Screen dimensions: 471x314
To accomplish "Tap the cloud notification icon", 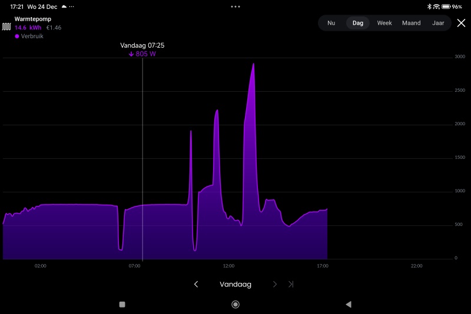I will click(64, 6).
